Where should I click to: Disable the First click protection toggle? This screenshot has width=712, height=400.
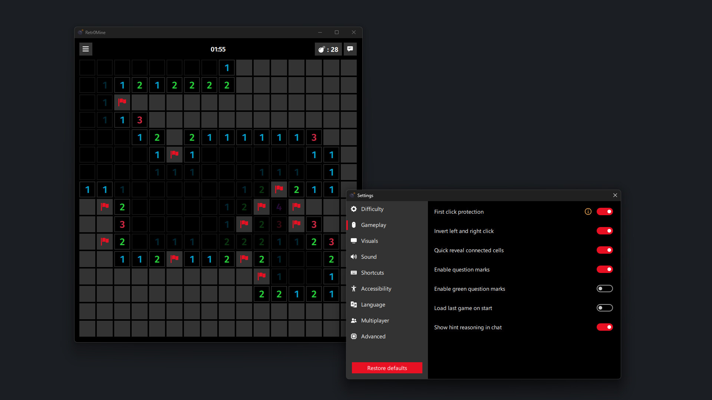click(605, 211)
